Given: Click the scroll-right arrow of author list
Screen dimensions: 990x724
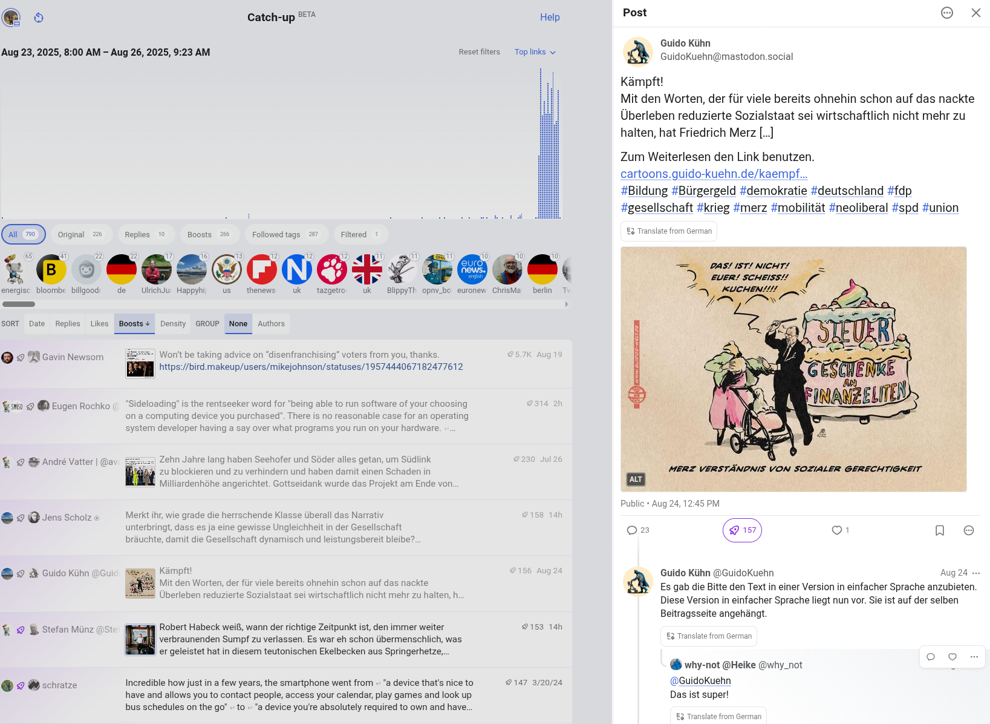Looking at the screenshot, I should click(567, 304).
